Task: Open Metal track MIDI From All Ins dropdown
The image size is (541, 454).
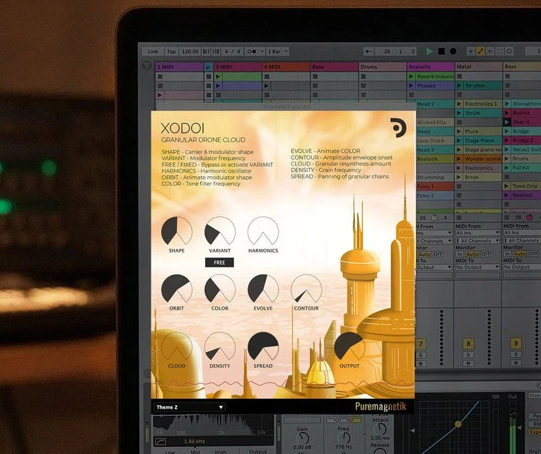Action: click(x=477, y=233)
